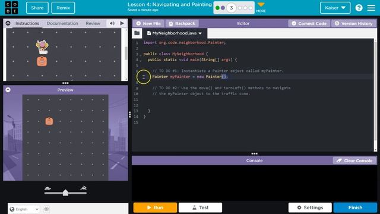Screen dimensions: 380x214
Task: Open the Code.org logo home link
Action: click(x=11, y=8)
